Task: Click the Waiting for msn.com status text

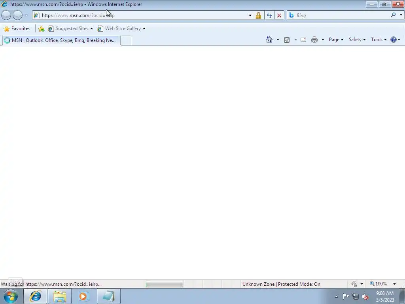Action: (x=51, y=284)
